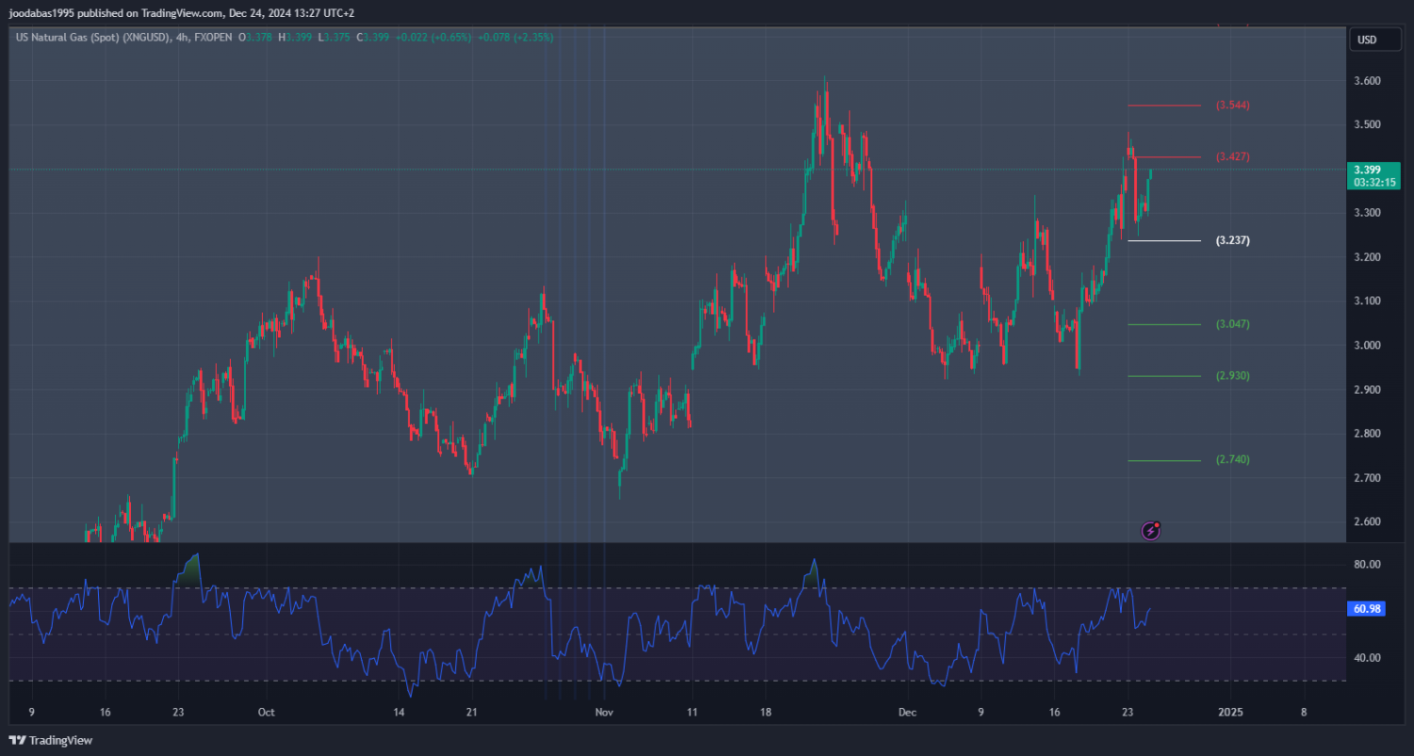Select the green 3.047 support level label
This screenshot has width=1414, height=756.
[1233, 324]
